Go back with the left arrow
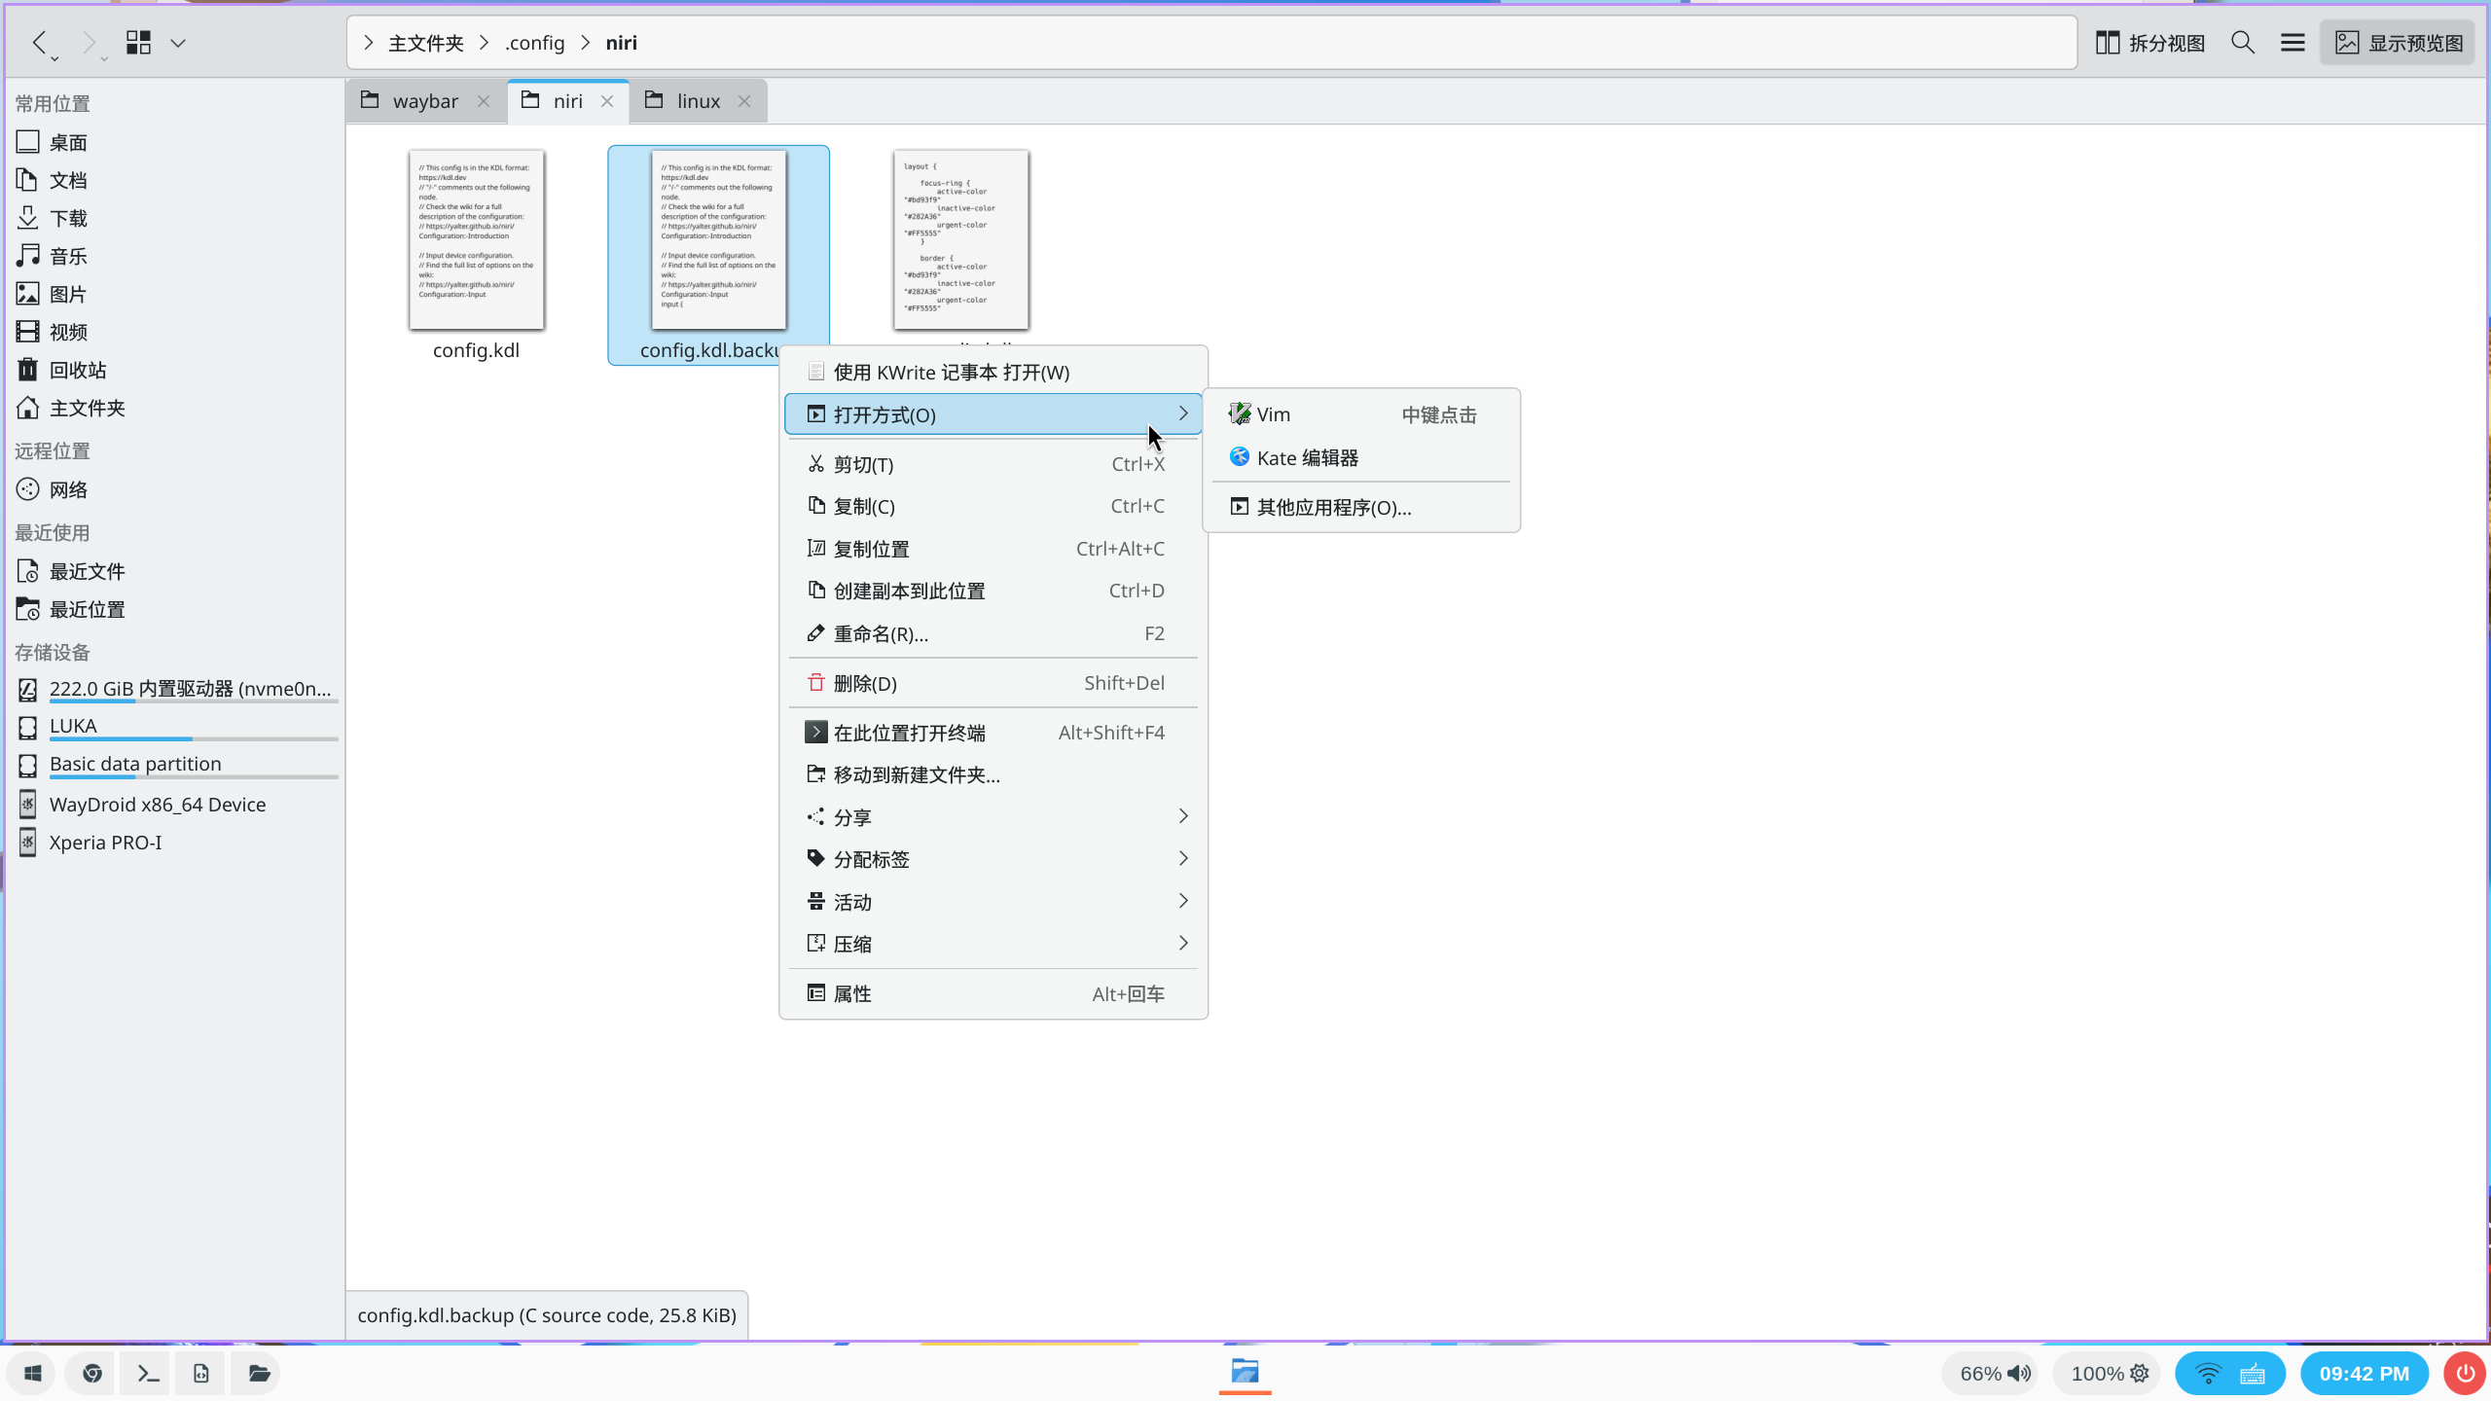 [x=39, y=43]
